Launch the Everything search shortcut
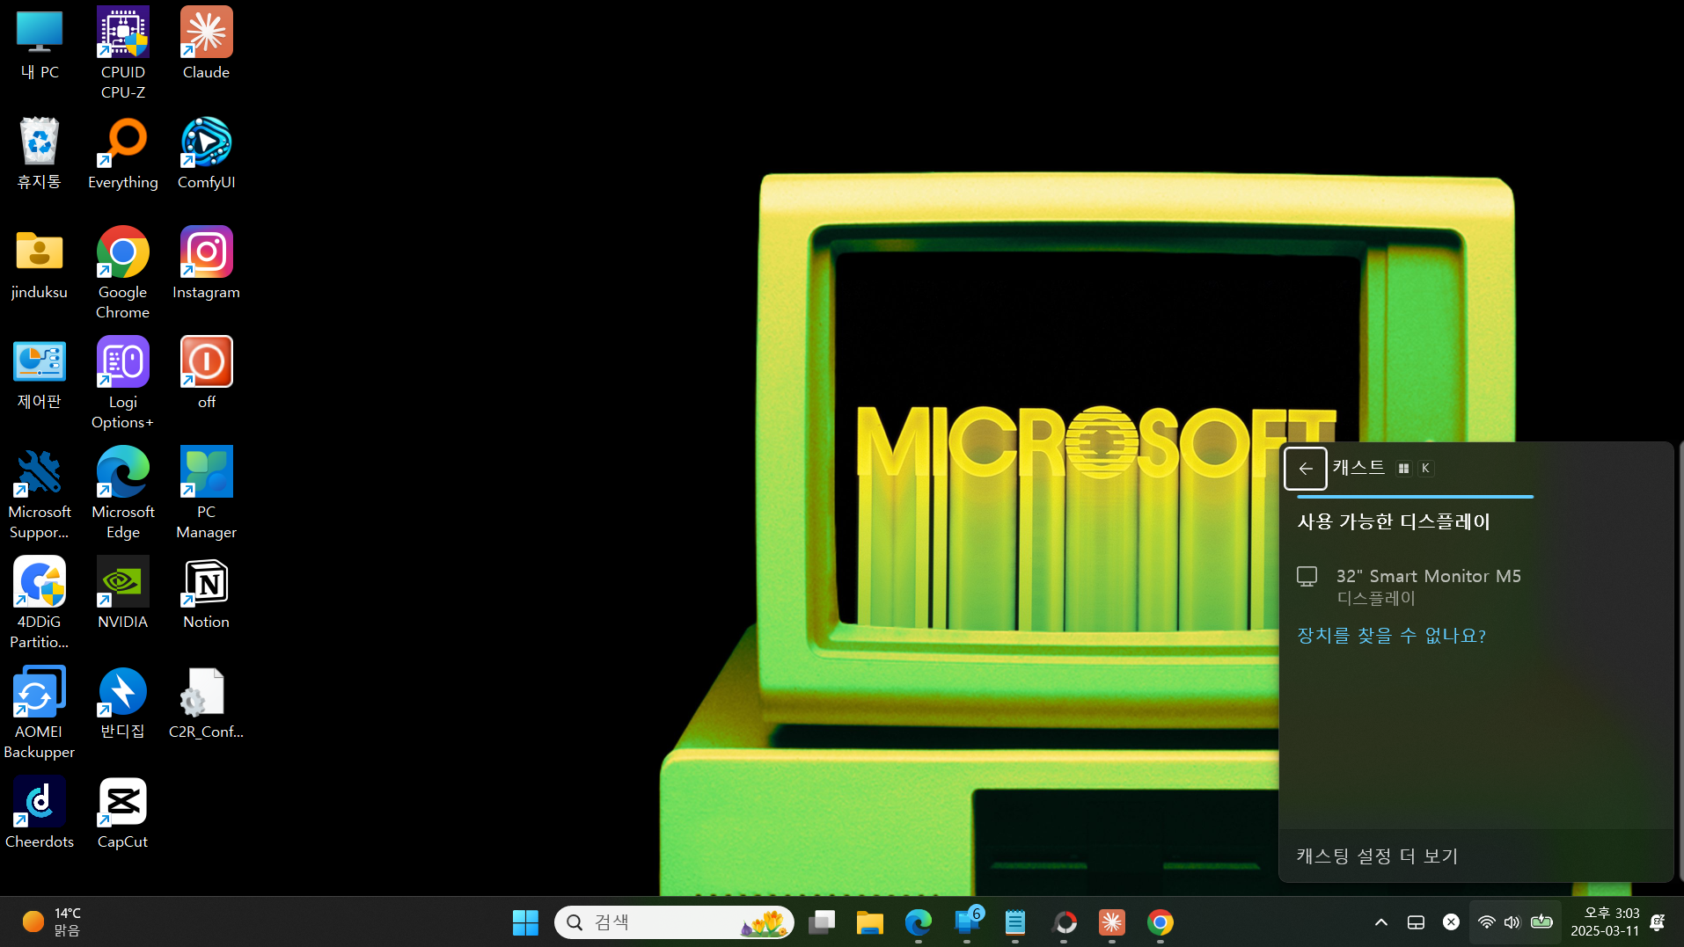1684x947 pixels. (x=123, y=154)
